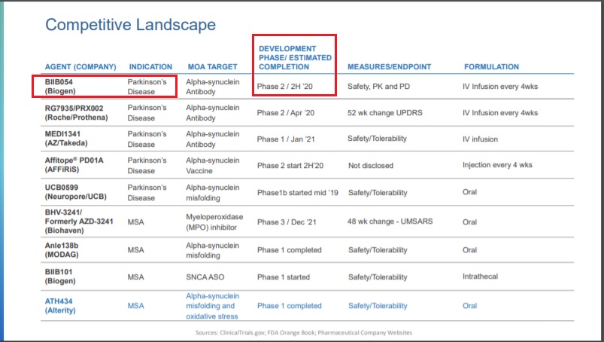The height and width of the screenshot is (342, 604).
Task: Select the MEDI1341 (AZ/Takeda) agent cell
Action: pos(69,139)
